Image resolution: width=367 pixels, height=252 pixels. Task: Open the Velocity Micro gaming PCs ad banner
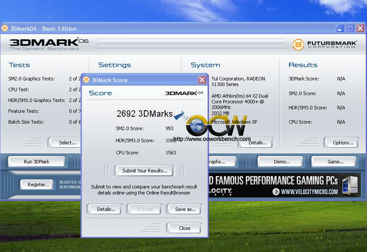[x=284, y=185]
